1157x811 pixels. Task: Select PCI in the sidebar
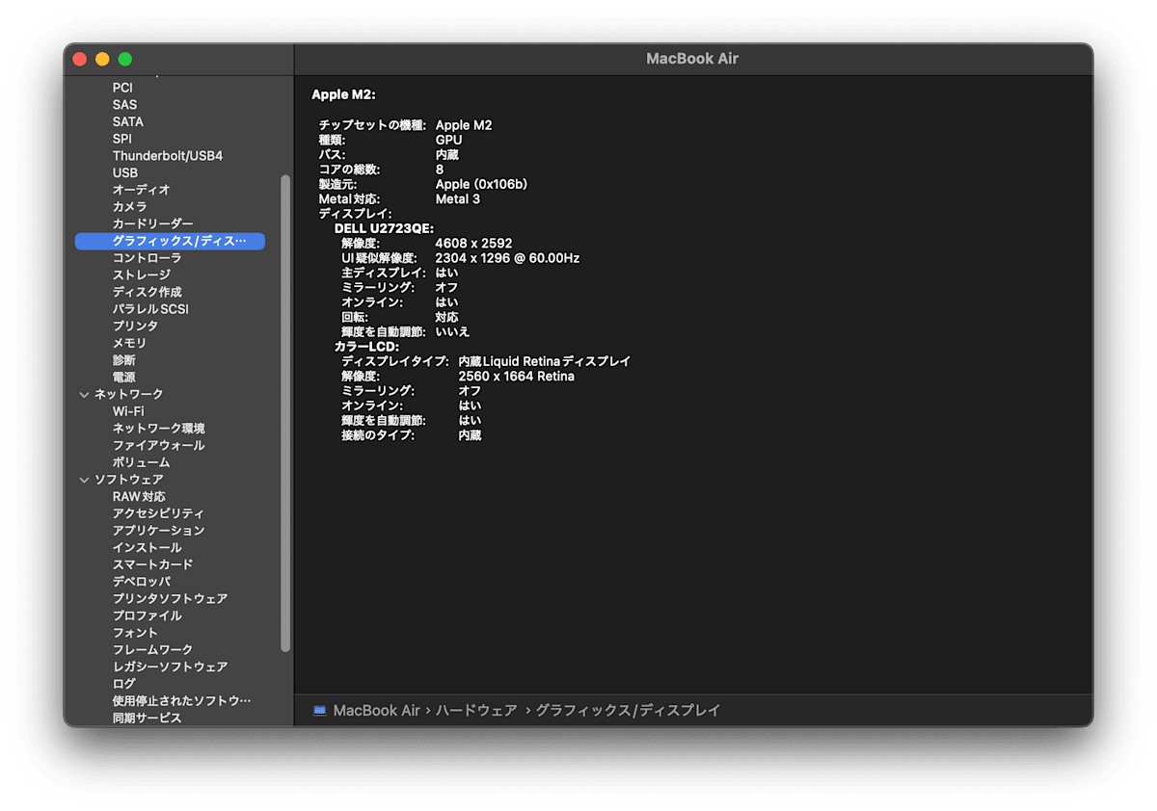pos(122,88)
